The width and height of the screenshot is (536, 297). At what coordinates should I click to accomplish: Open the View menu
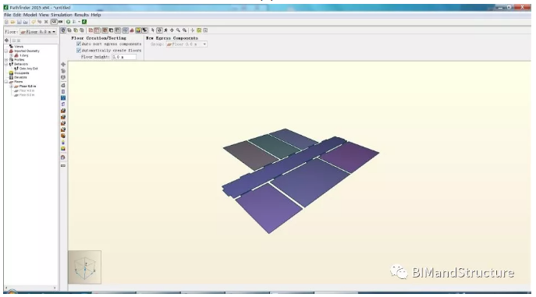[x=44, y=15]
